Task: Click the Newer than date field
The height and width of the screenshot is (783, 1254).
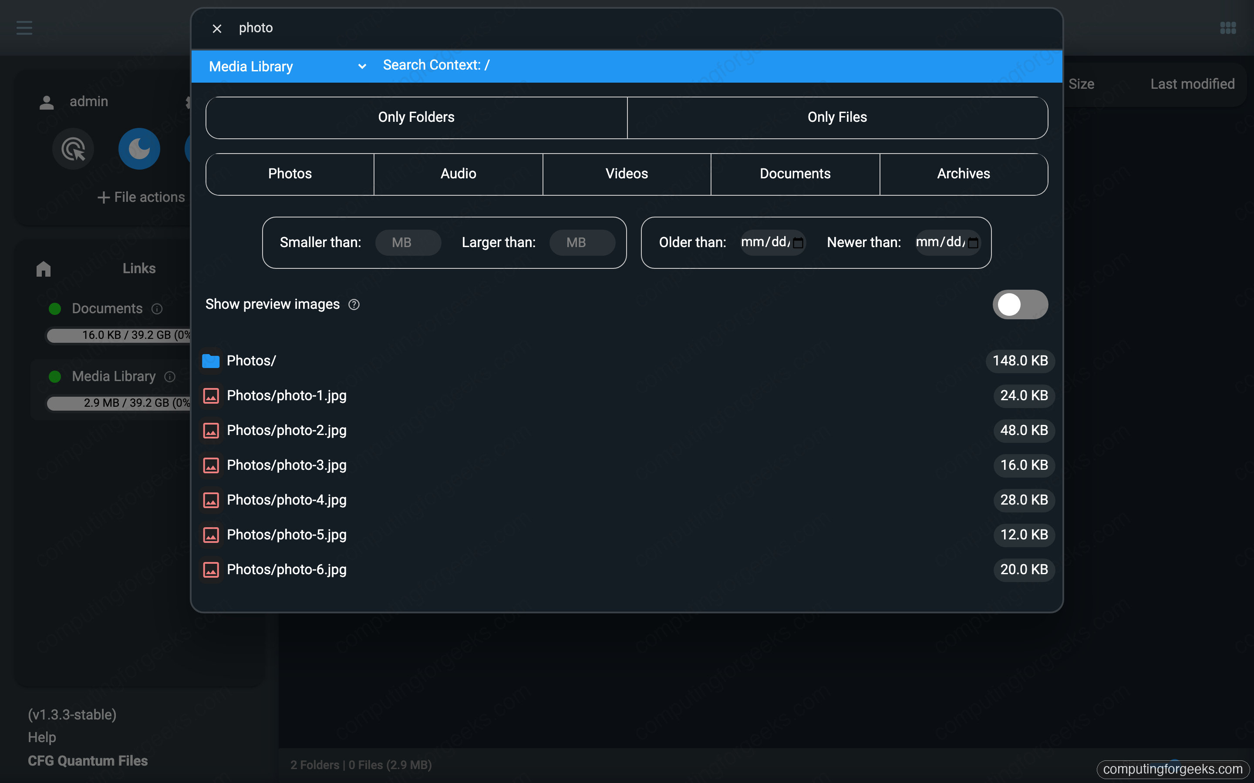Action: [x=948, y=242]
